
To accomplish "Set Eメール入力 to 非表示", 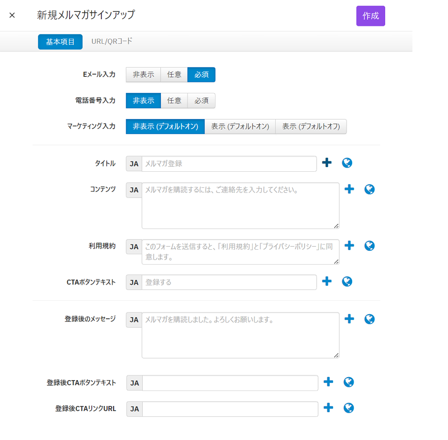I will pyautogui.click(x=143, y=75).
